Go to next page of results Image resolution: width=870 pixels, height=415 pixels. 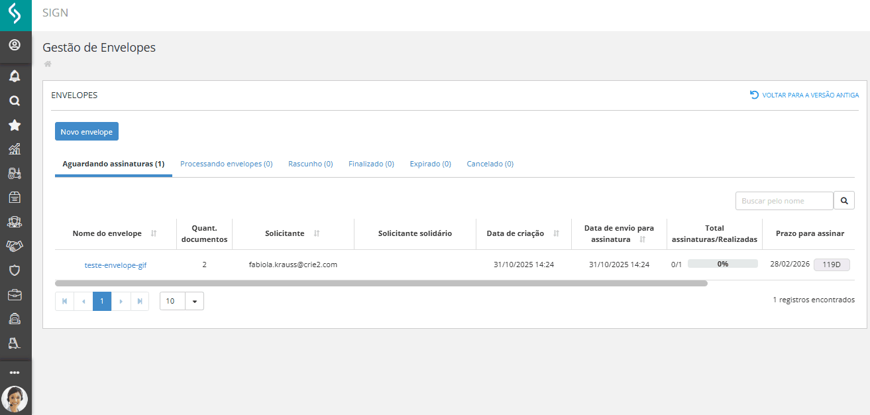(121, 301)
